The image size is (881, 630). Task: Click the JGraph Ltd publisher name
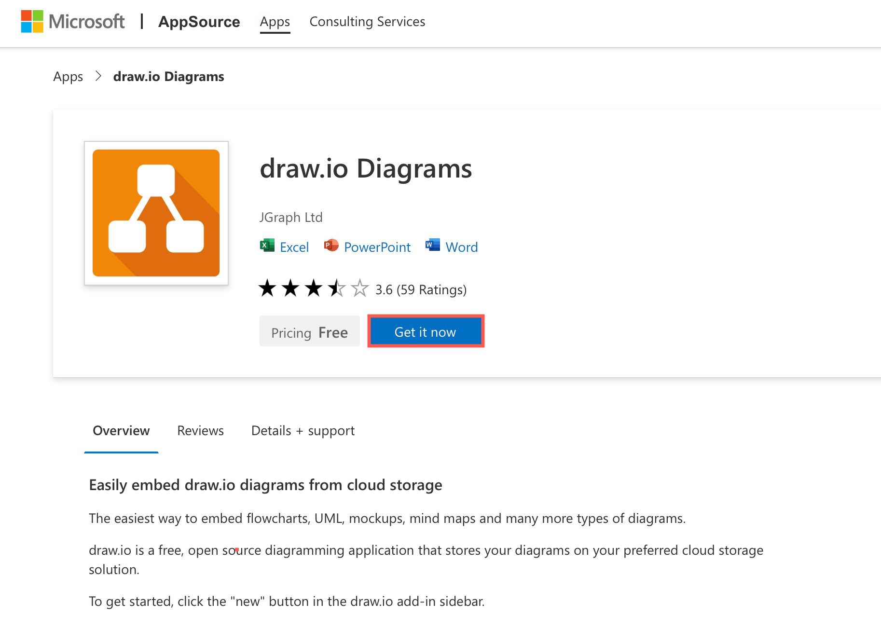[290, 217]
